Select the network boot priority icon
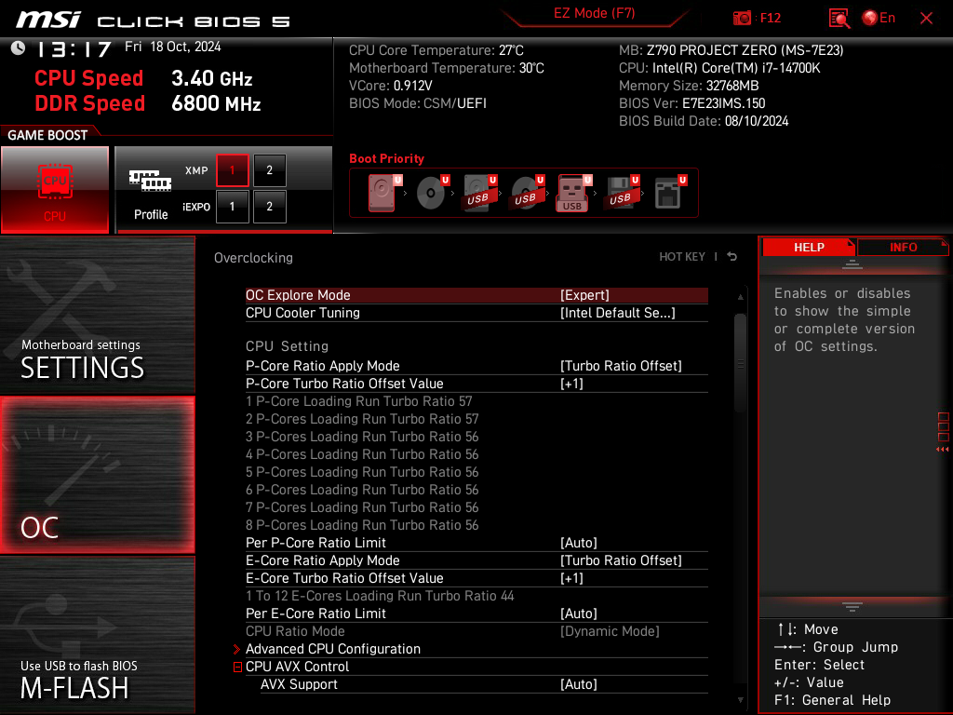Viewport: 953px width, 715px height. tap(669, 193)
